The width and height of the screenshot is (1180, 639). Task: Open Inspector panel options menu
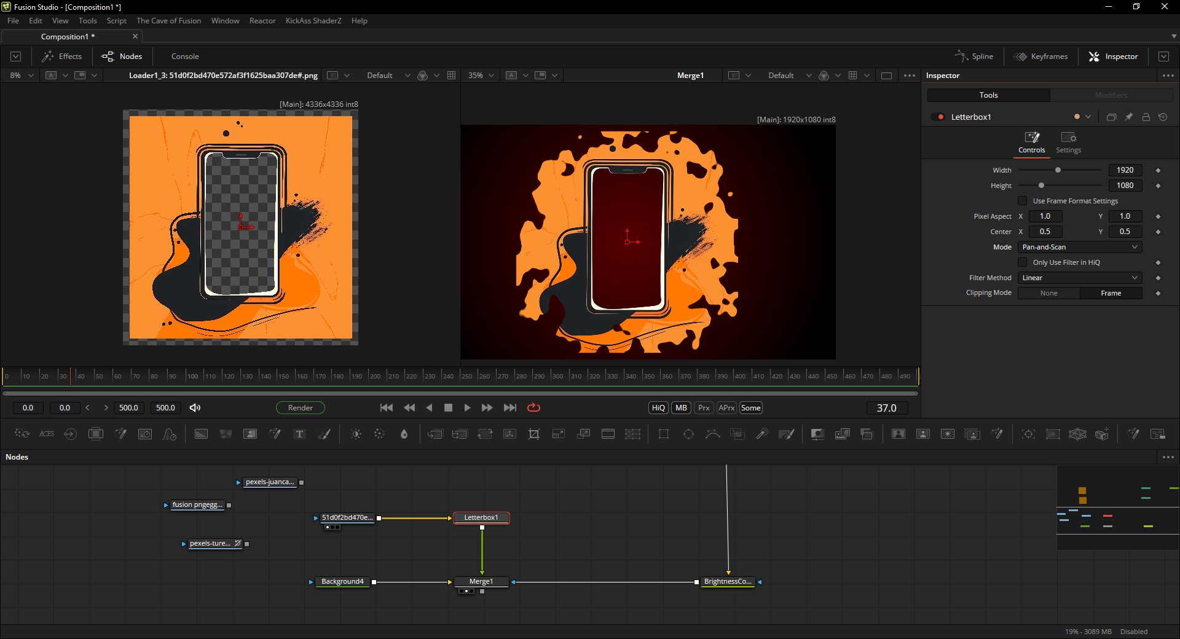click(1168, 75)
